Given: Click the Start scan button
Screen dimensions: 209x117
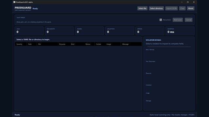Looking at the screenshot, I should click(x=178, y=20).
